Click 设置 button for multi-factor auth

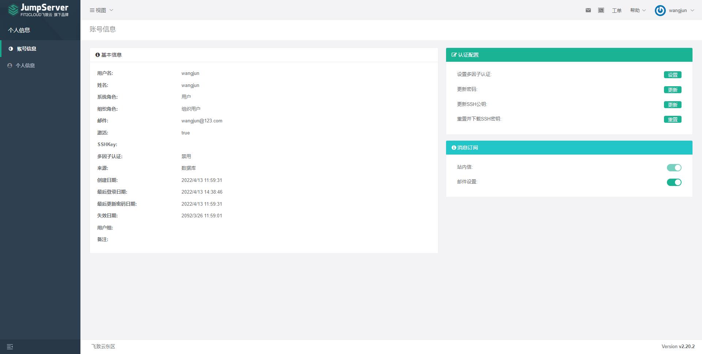[672, 75]
